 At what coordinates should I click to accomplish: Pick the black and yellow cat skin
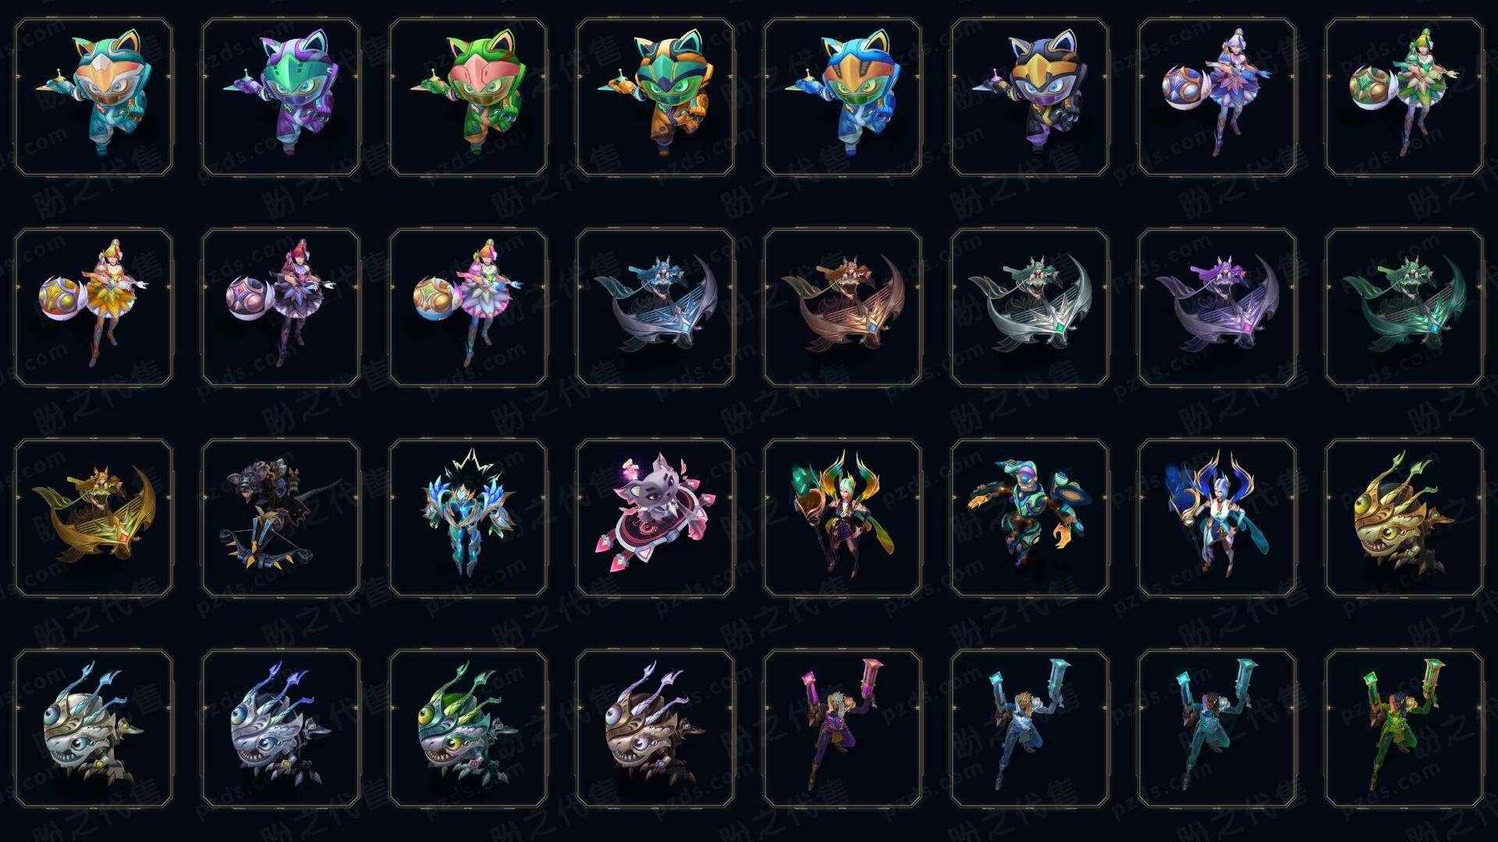[1030, 97]
